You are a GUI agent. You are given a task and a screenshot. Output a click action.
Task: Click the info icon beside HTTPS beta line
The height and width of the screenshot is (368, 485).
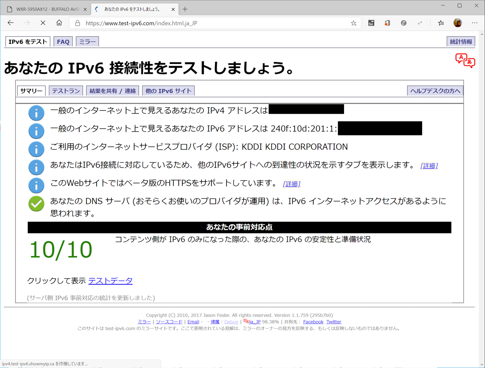tap(36, 185)
